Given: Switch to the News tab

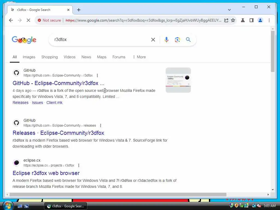Looking at the screenshot, I should (86, 57).
